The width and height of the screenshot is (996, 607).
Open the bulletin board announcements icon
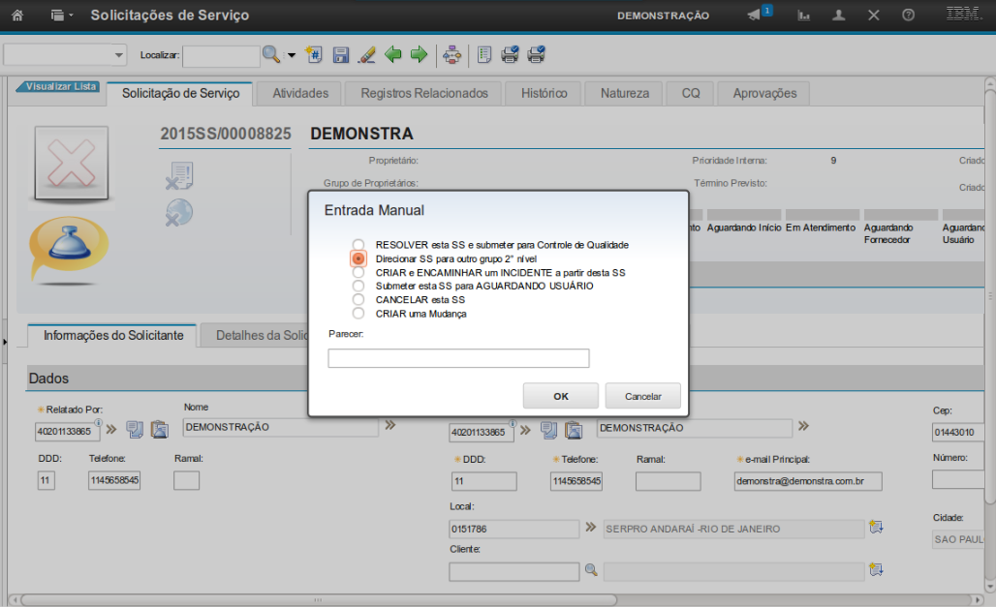pos(755,15)
